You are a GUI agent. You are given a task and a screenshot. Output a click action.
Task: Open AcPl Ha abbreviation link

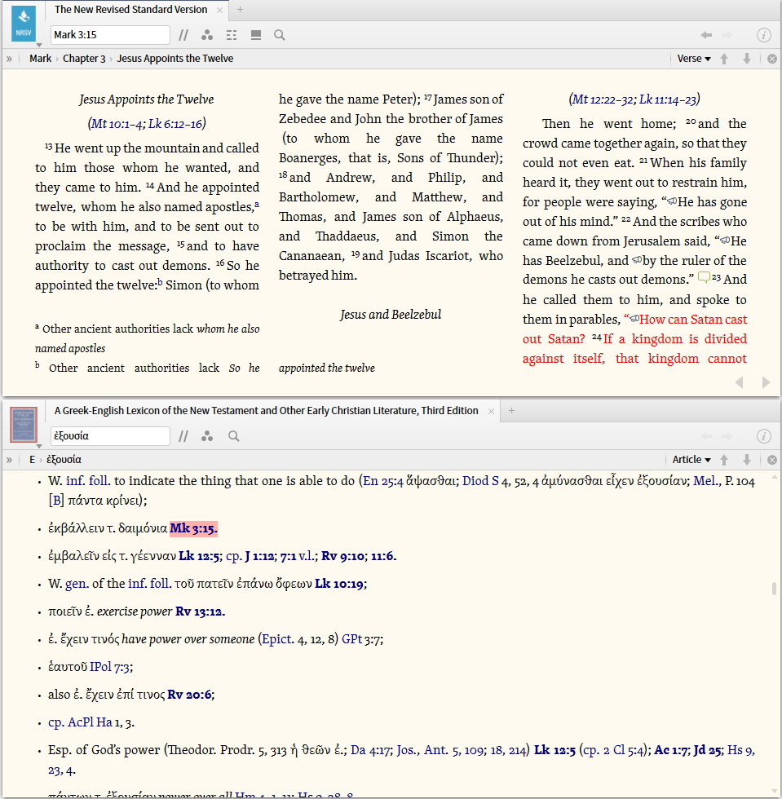90,722
